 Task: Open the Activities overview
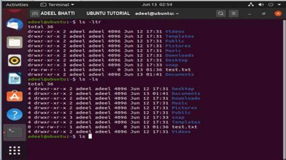click(17, 4)
